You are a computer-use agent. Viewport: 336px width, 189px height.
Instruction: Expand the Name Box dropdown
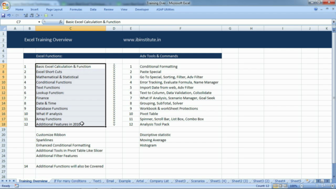point(39,22)
